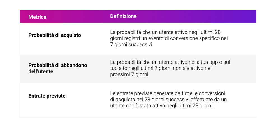Select the Entrate previste metric label
Viewport: 276px width, 128px height.
coord(47,96)
